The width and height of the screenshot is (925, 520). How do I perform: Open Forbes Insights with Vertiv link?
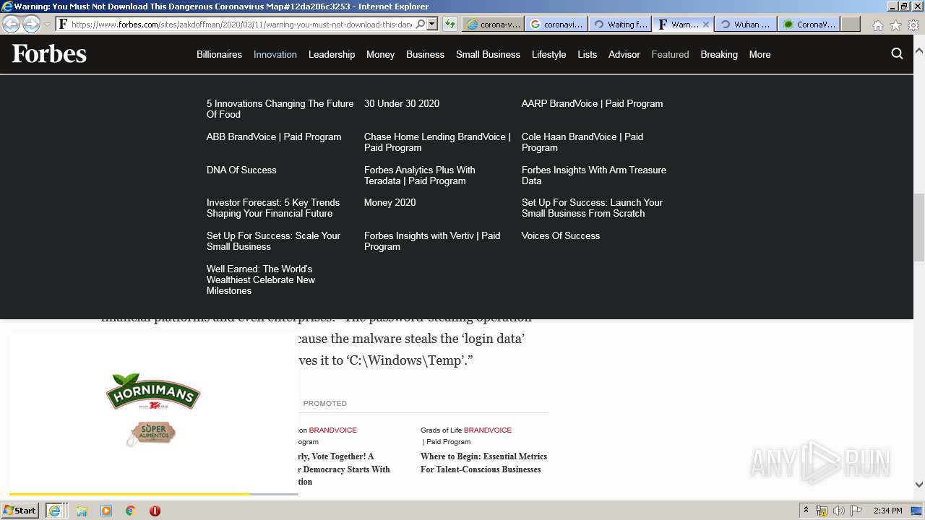tap(432, 241)
